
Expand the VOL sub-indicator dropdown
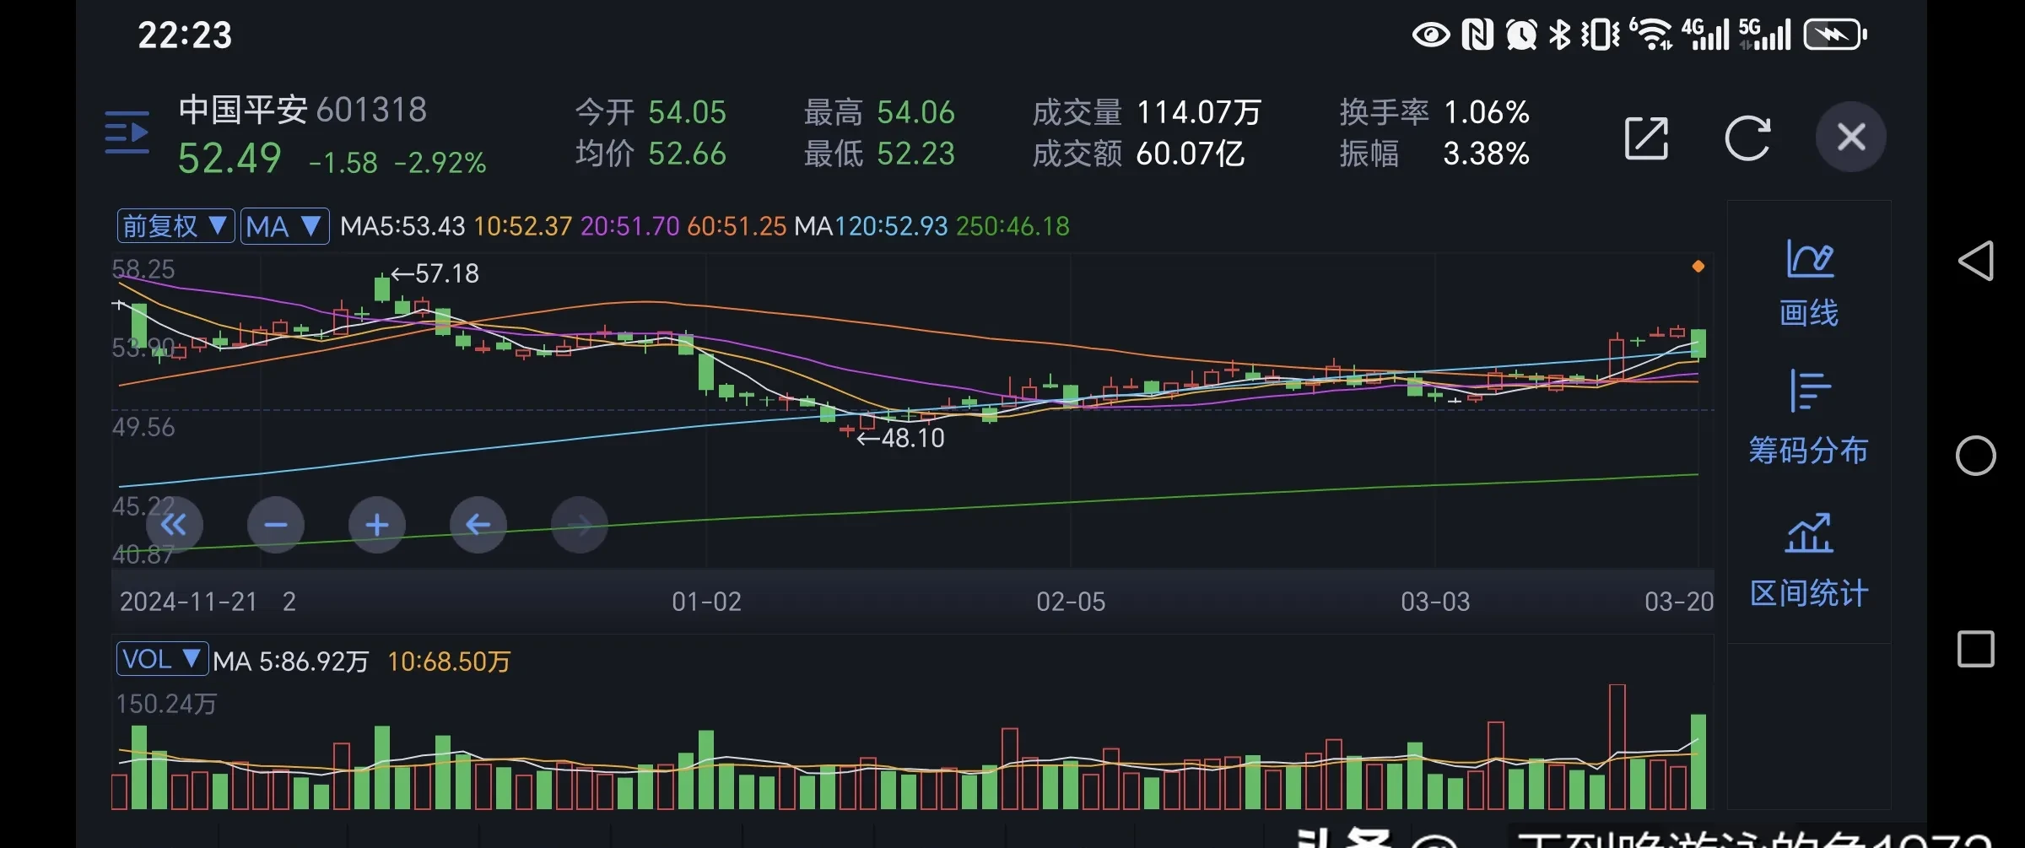click(x=162, y=659)
